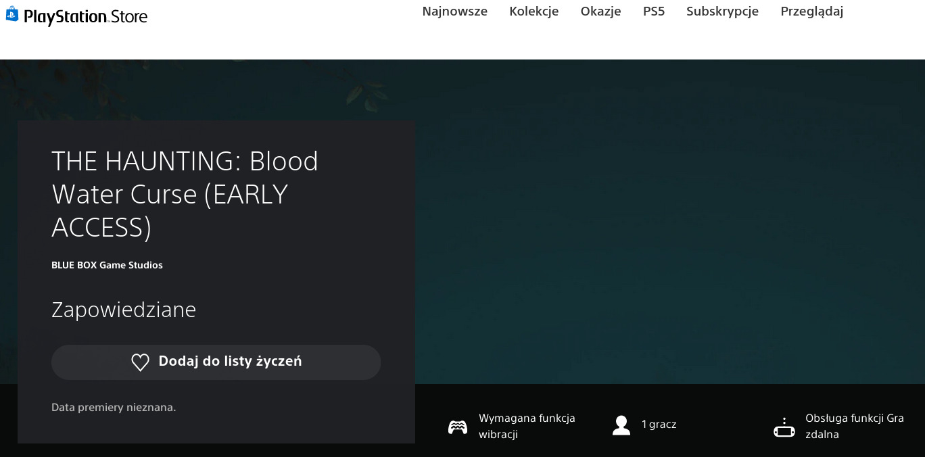The height and width of the screenshot is (457, 925).
Task: Go to the Kolekcje section
Action: tap(533, 11)
